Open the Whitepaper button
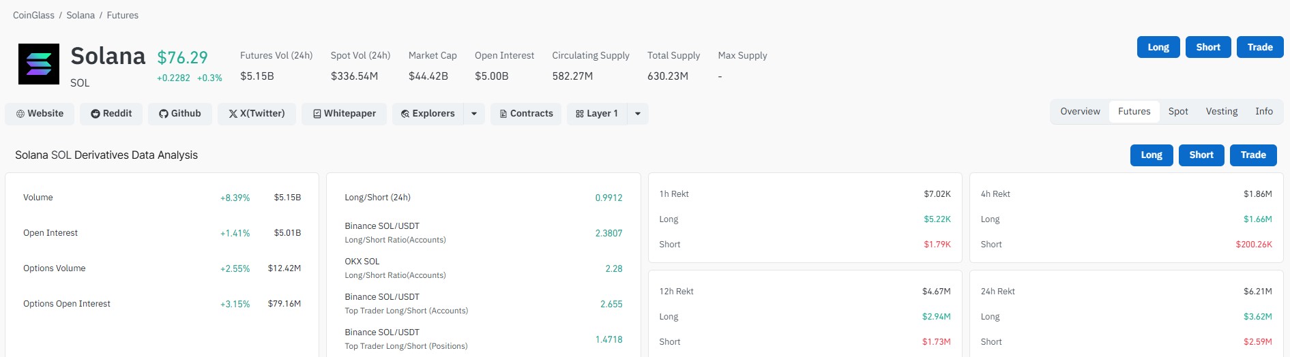 pos(344,114)
